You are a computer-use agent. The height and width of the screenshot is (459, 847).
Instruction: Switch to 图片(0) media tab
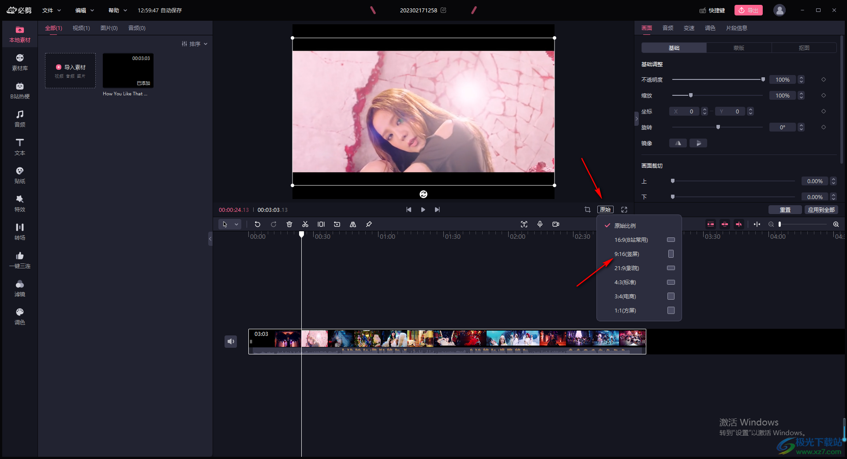pos(109,28)
